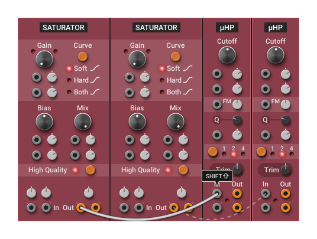
Task: Click the Q knob on the first µHP
Action: 237,120
